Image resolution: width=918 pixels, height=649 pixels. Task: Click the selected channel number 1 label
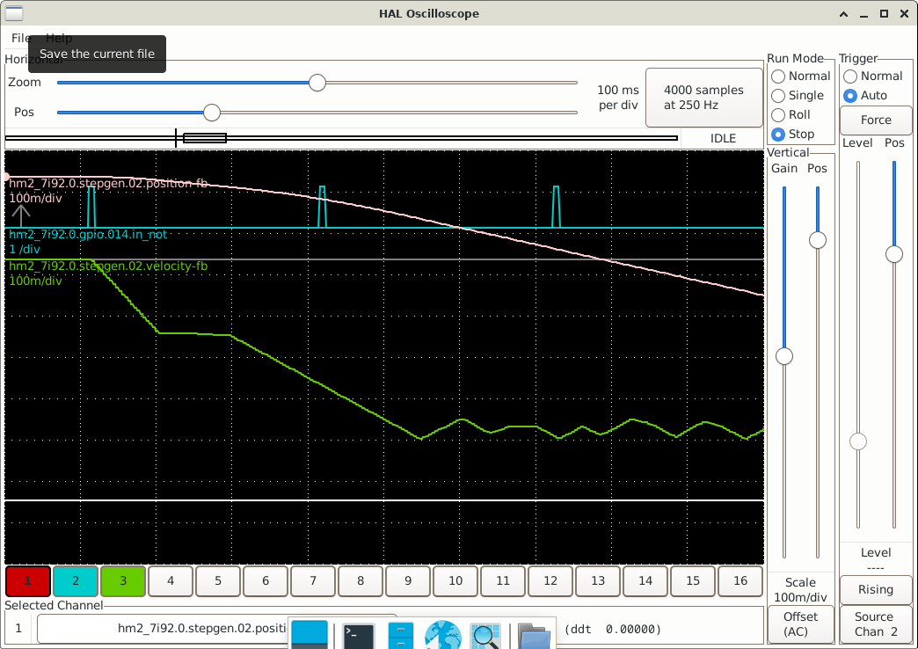[x=18, y=629]
